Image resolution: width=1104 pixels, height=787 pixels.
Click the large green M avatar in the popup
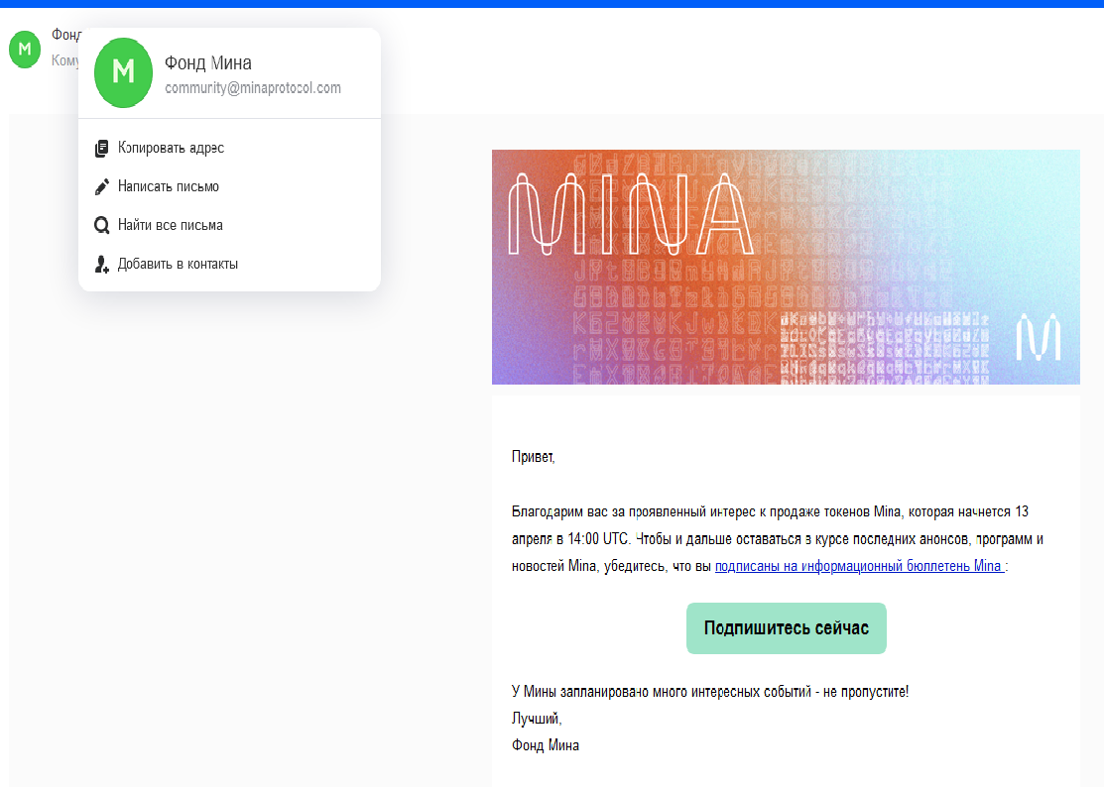coord(123,72)
